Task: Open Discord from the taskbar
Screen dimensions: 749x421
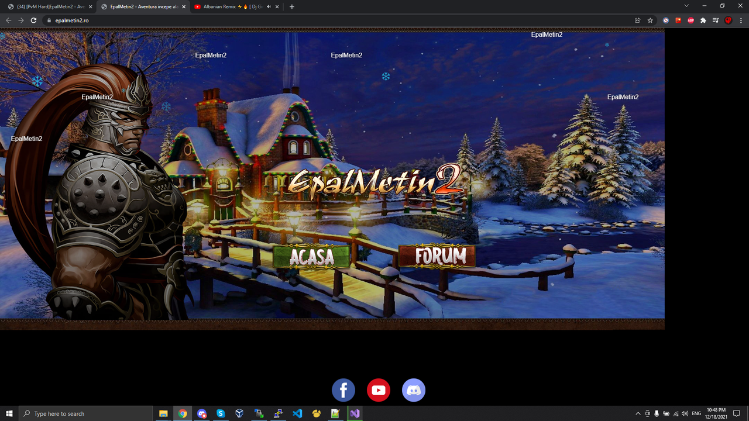Action: (202, 413)
